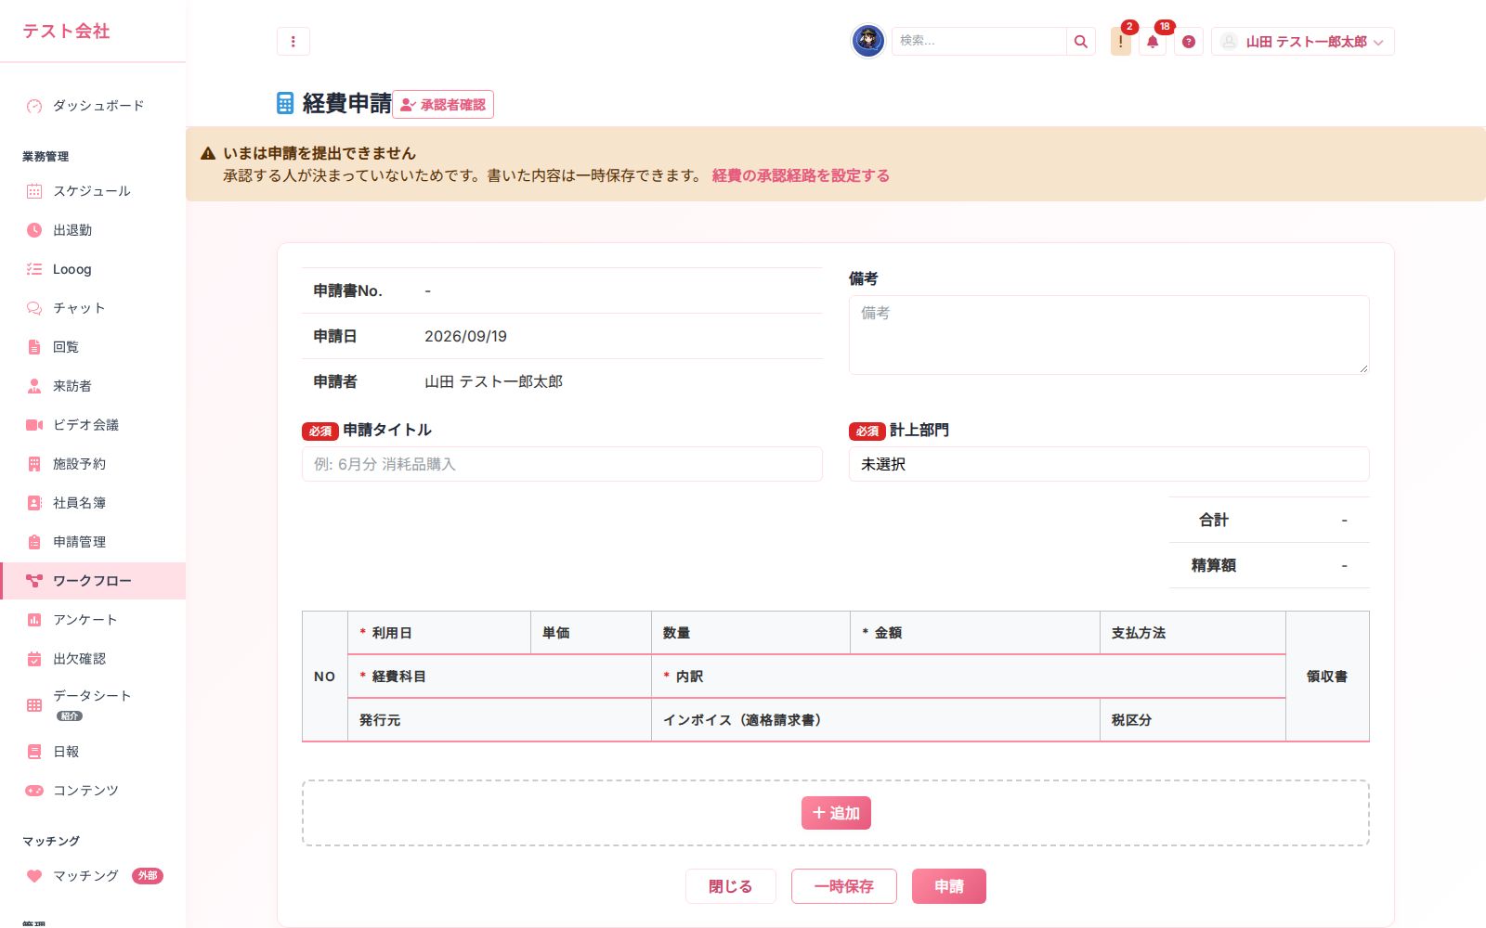Click the チャット speech bubble icon
Viewport: 1486px width, 928px height.
coord(34,308)
